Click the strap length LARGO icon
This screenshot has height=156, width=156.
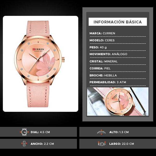pos(102,144)
